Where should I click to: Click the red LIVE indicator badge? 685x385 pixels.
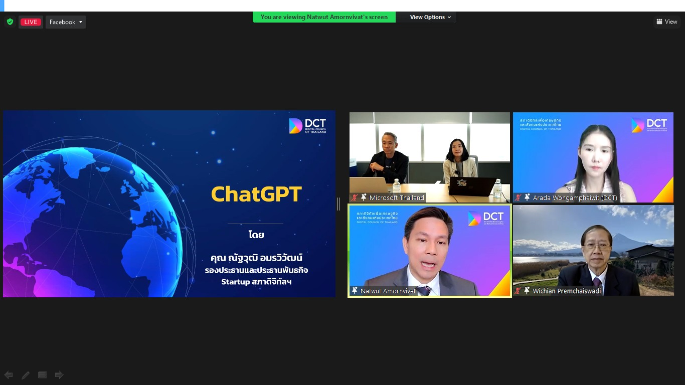[x=31, y=22]
